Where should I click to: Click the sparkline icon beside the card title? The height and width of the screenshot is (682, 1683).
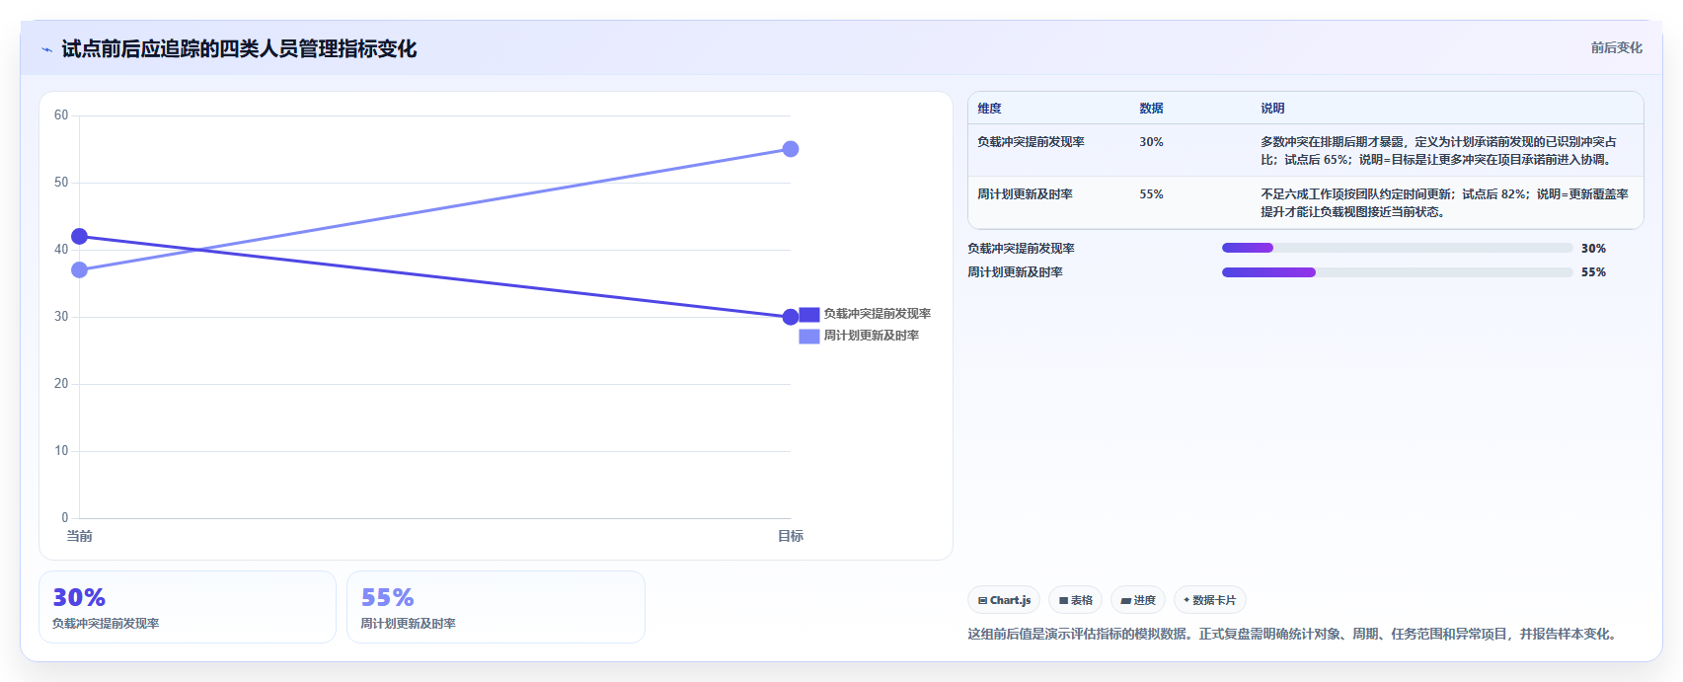(46, 49)
